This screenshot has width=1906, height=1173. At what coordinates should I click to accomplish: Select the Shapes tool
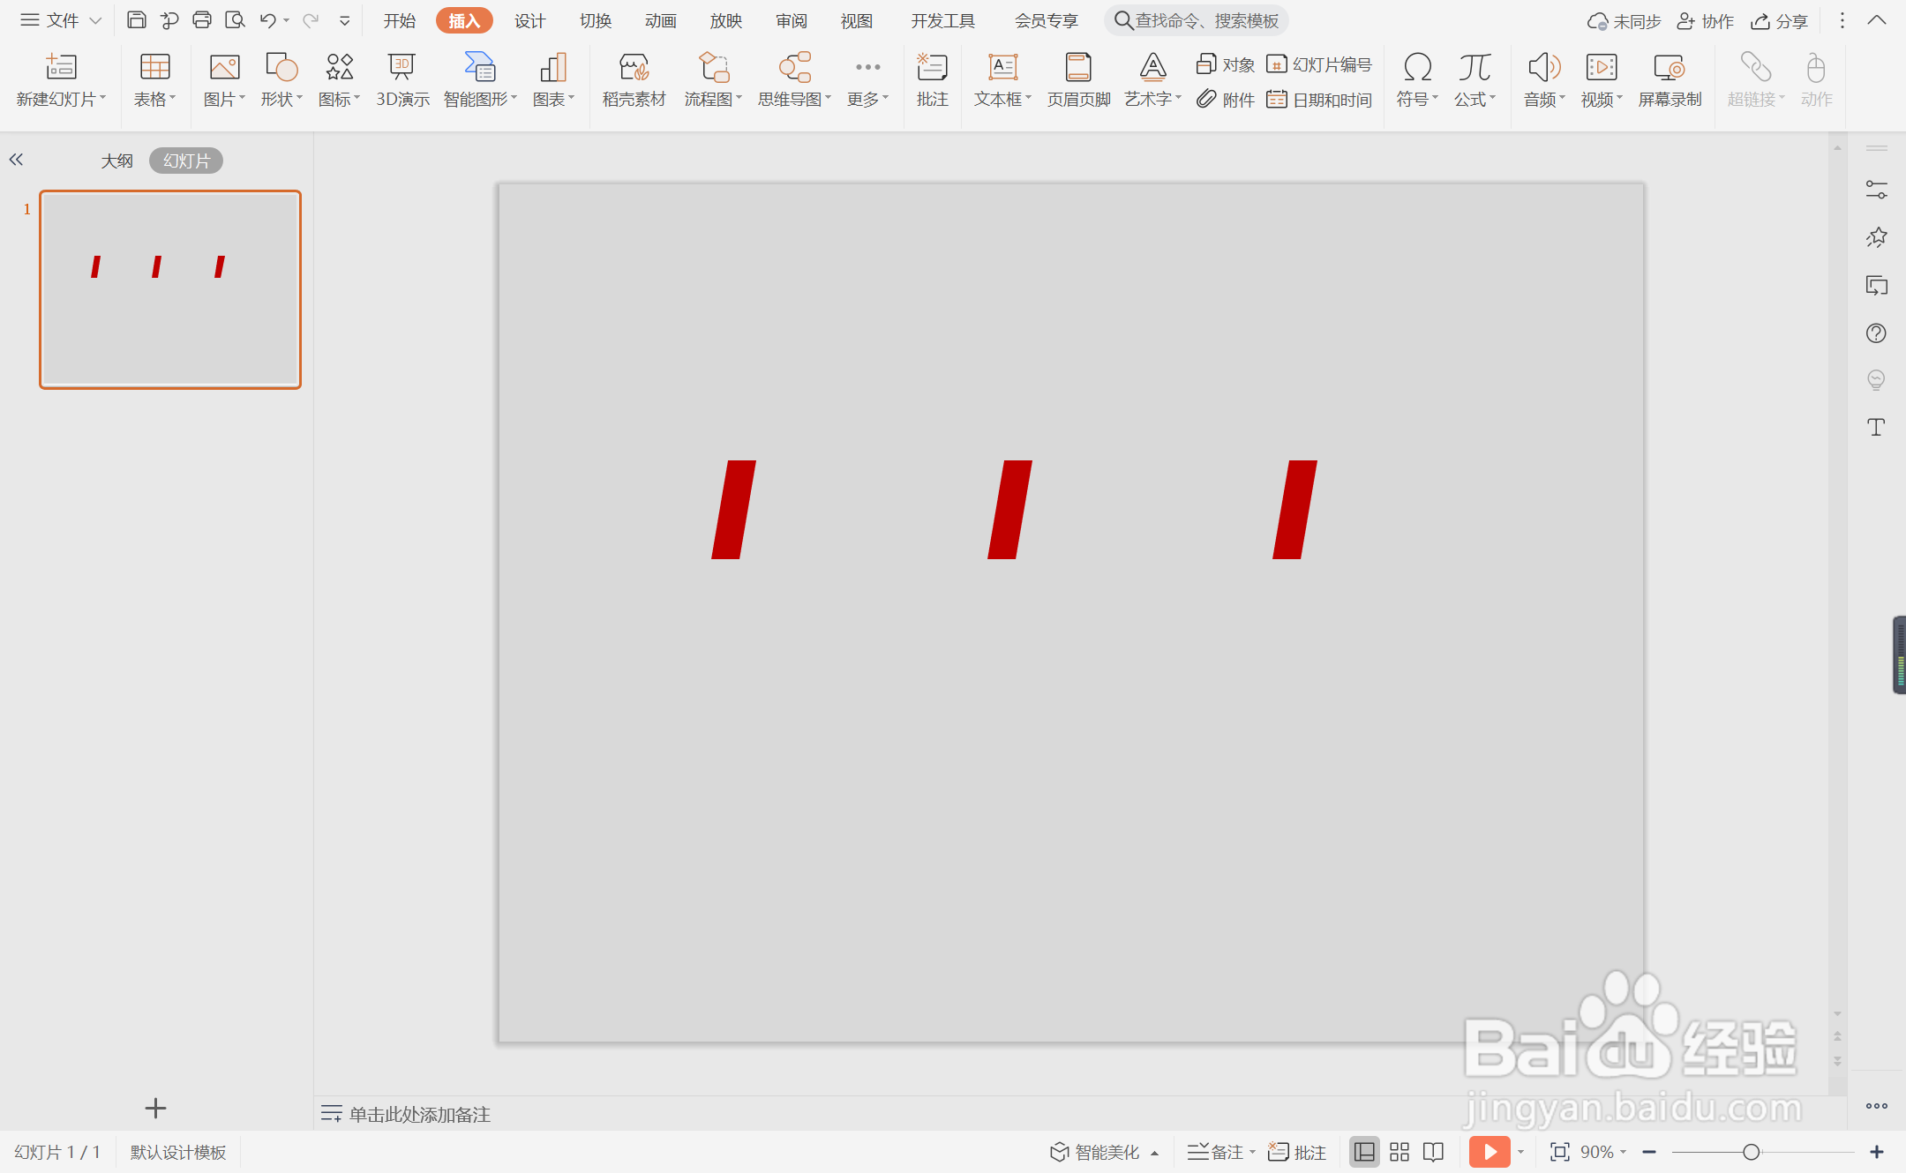tap(281, 79)
